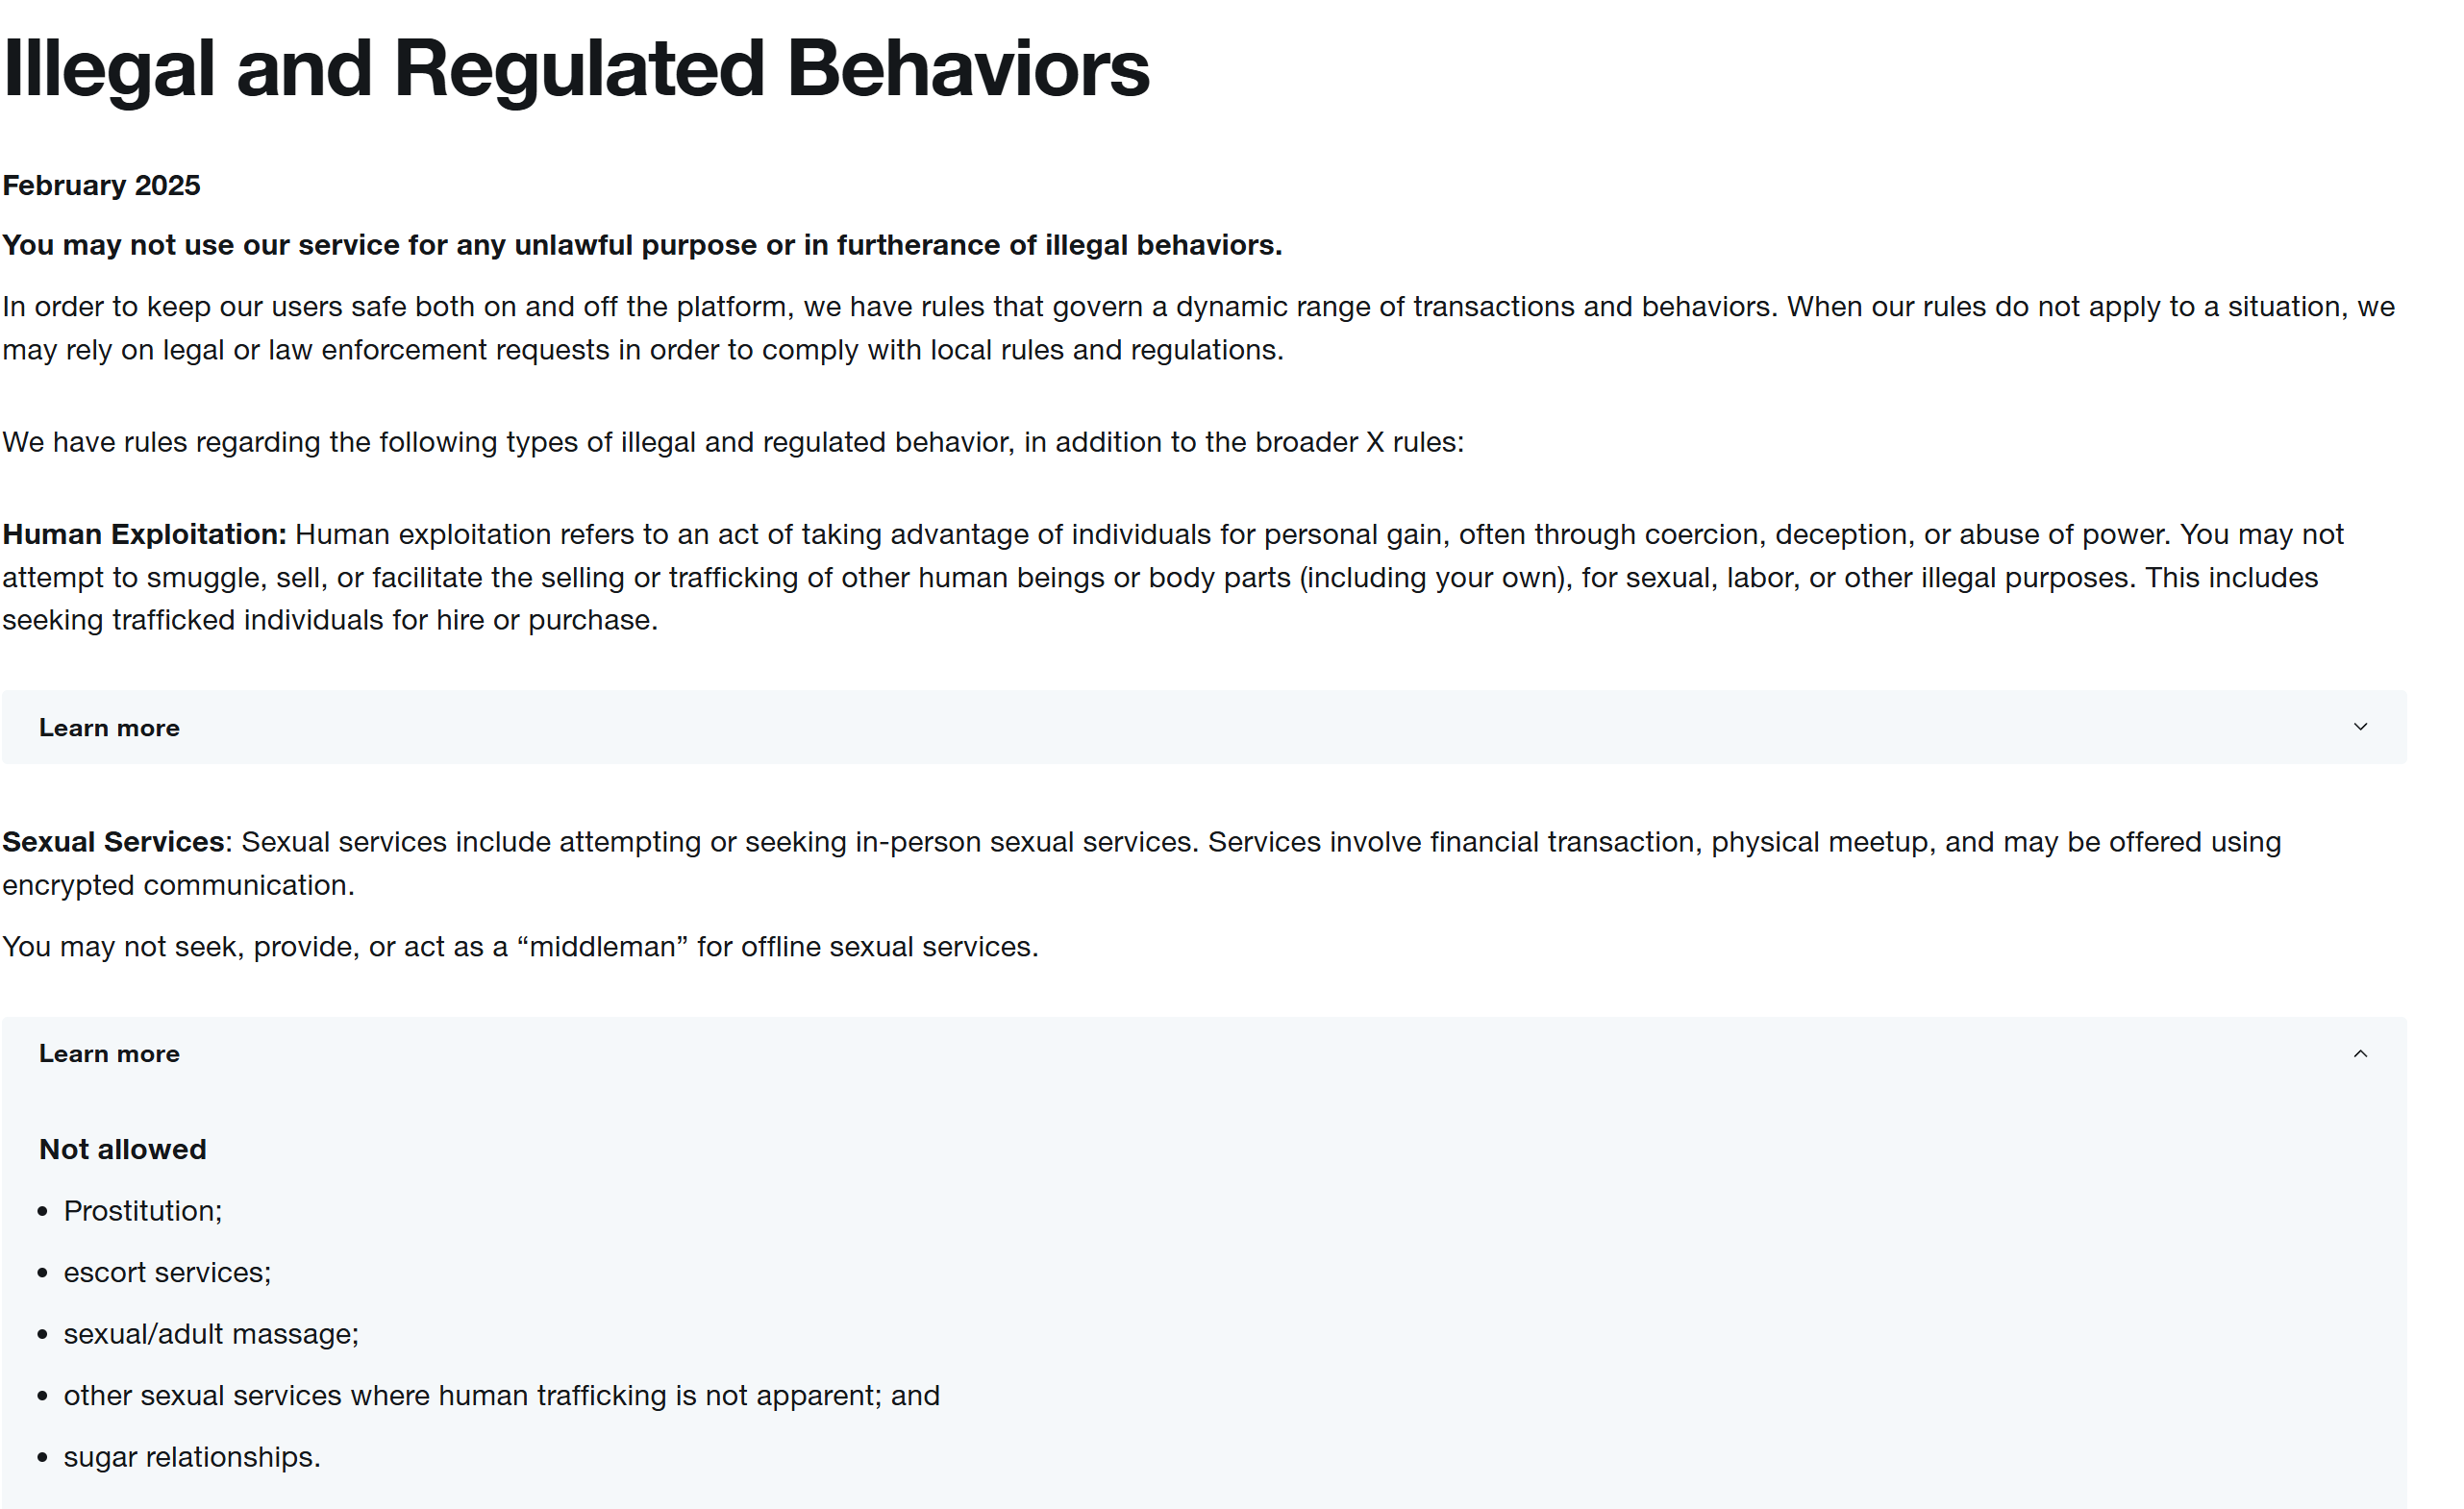Select the Prostitution list item
The width and height of the screenshot is (2464, 1509).
143,1211
